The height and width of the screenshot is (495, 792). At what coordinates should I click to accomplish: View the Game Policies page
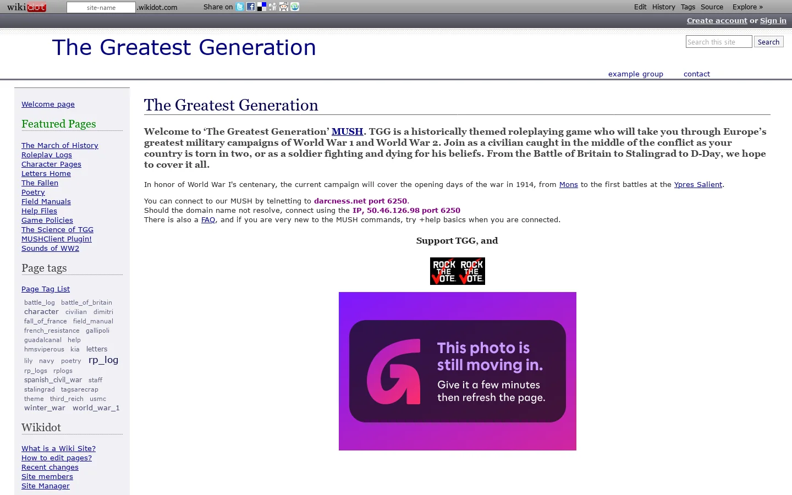coord(47,221)
